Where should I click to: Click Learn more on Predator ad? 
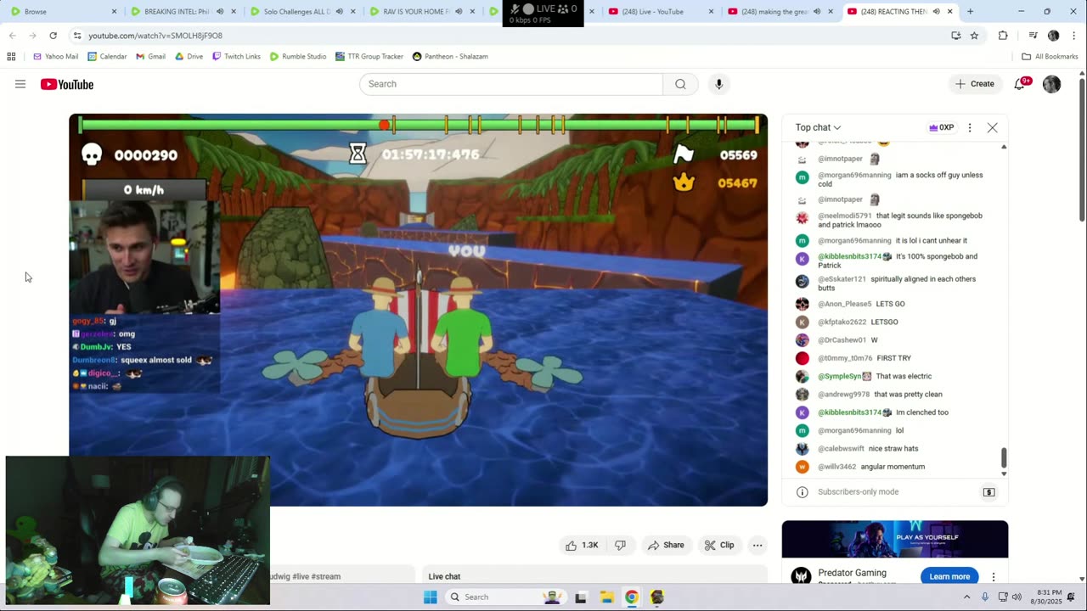coord(949,577)
